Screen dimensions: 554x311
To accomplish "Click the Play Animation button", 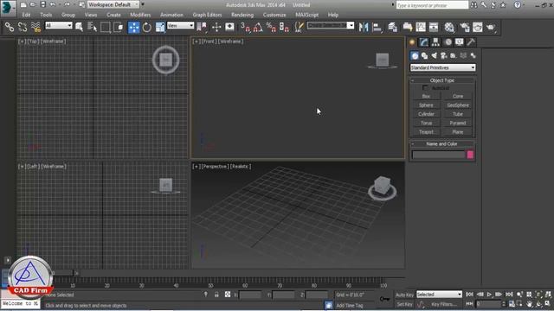I will [x=489, y=294].
